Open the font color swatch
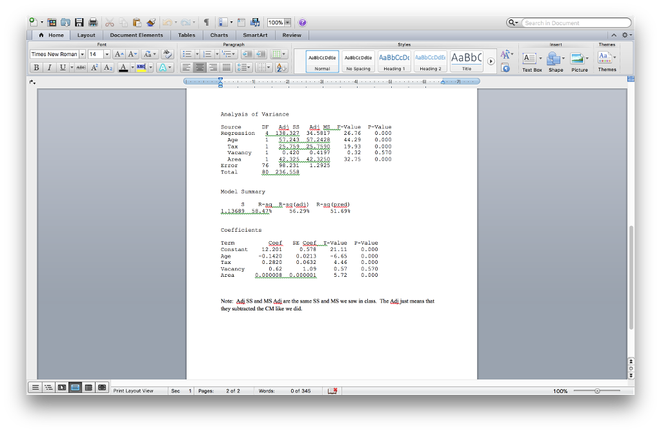Screen dimensions: 661x433 click(x=123, y=67)
